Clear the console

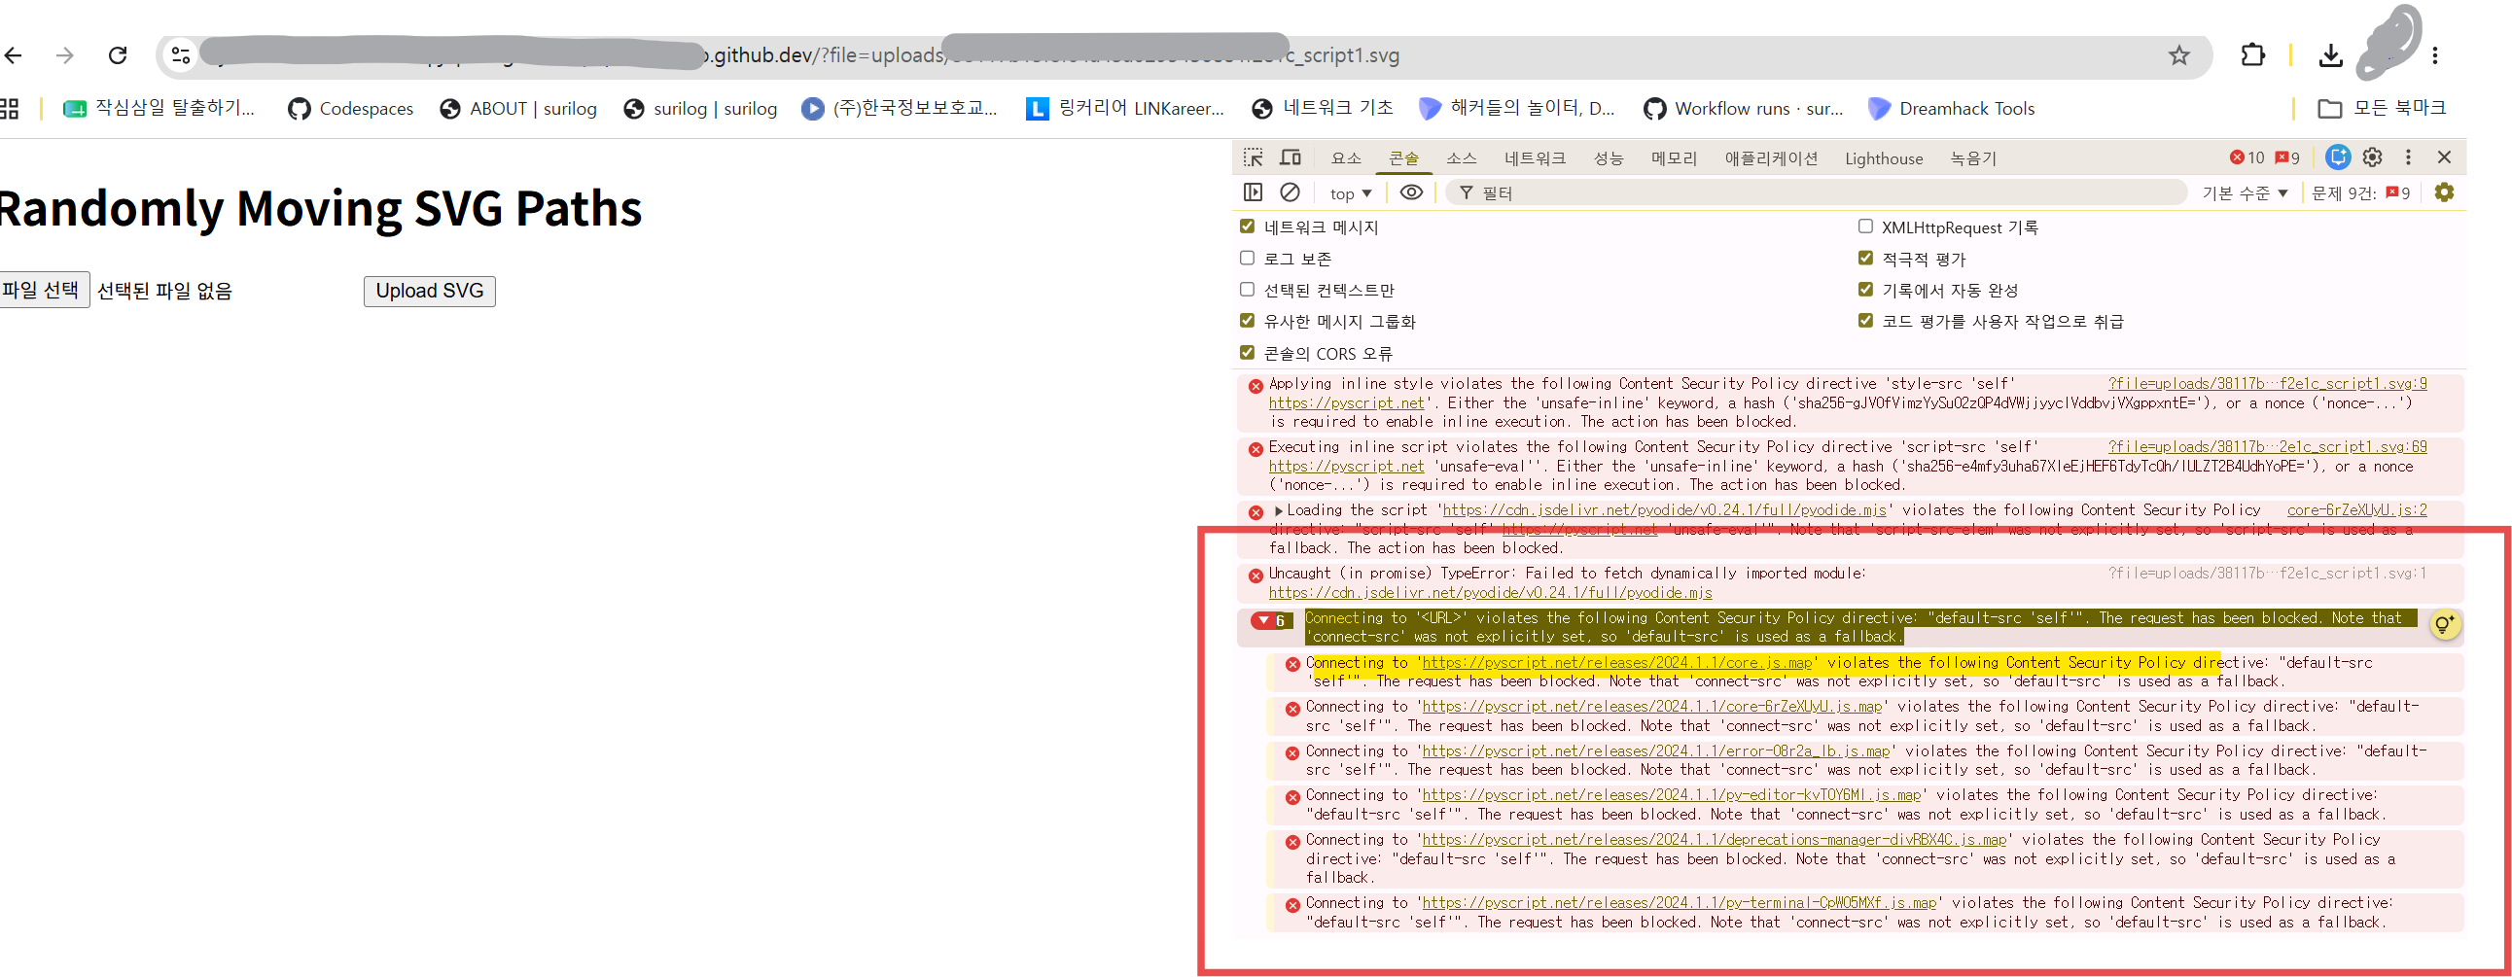[x=1291, y=192]
